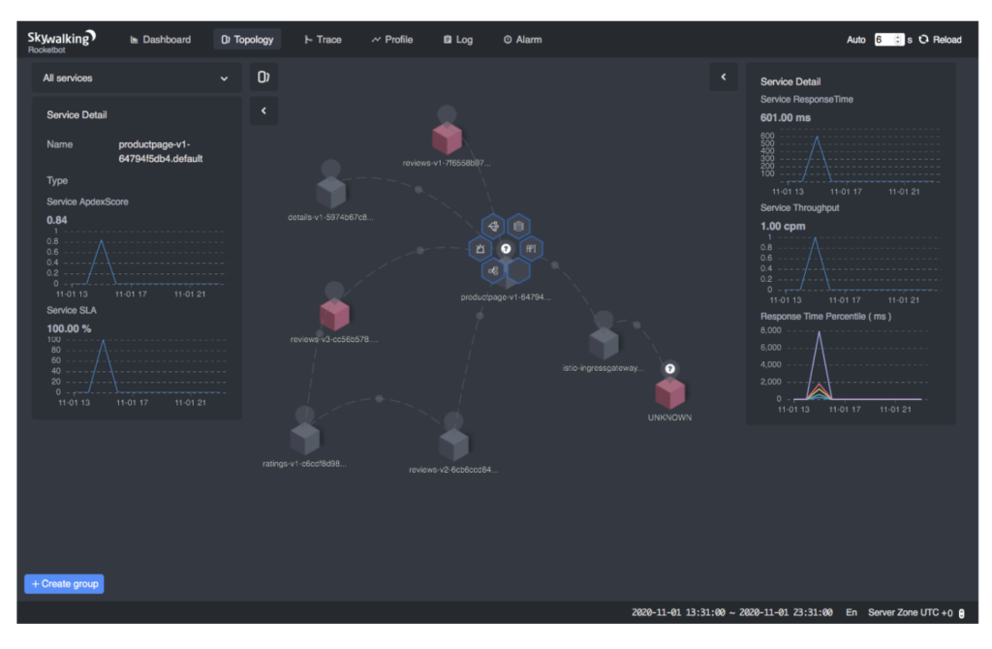Toggle the Auto refresh switch

855,40
